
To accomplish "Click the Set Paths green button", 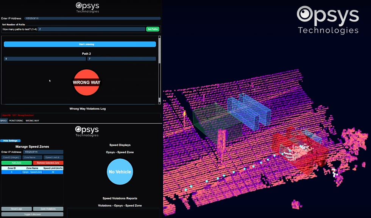I will pyautogui.click(x=153, y=29).
